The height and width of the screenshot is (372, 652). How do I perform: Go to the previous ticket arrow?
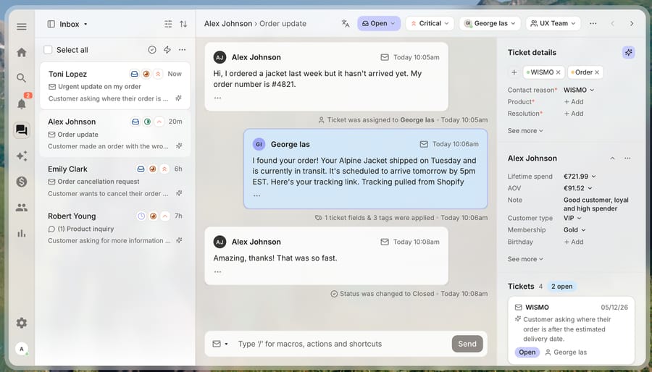point(612,24)
